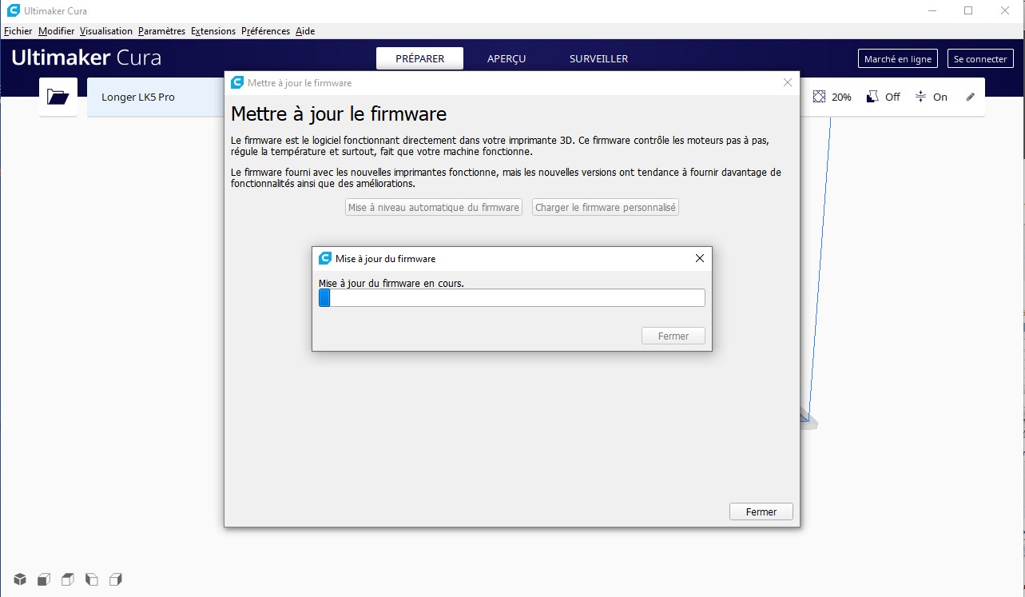The height and width of the screenshot is (597, 1025).
Task: Open the Préférences menu
Action: pyautogui.click(x=265, y=31)
